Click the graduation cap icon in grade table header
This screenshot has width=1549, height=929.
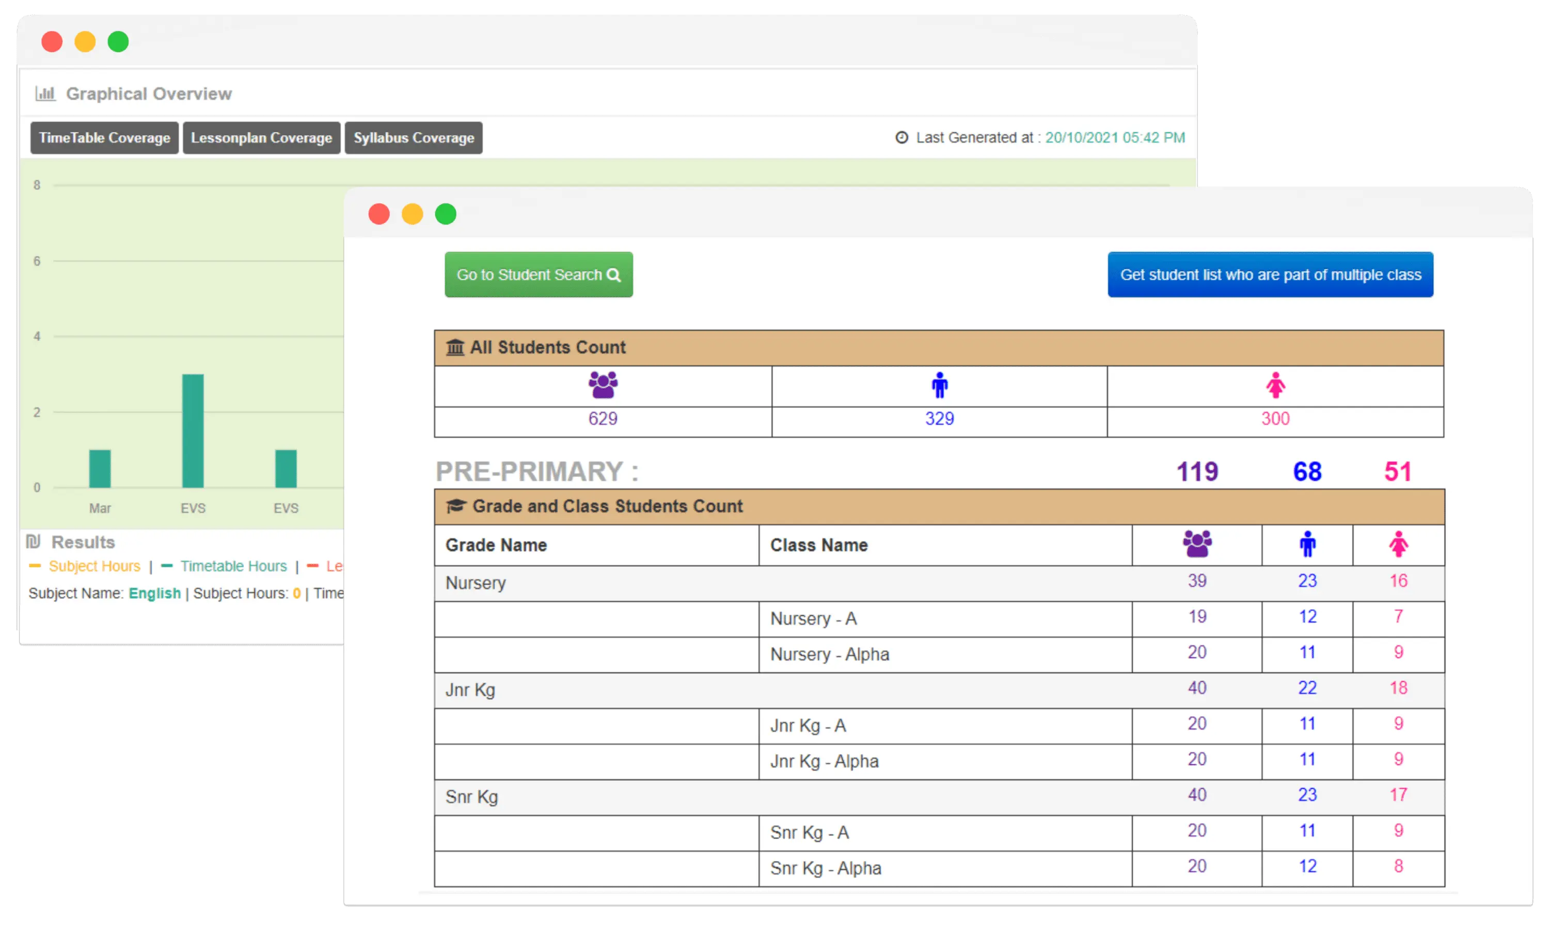click(456, 506)
